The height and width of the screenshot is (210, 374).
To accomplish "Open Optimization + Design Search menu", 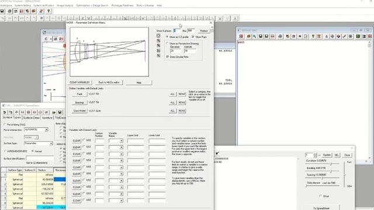I will 92,5.
